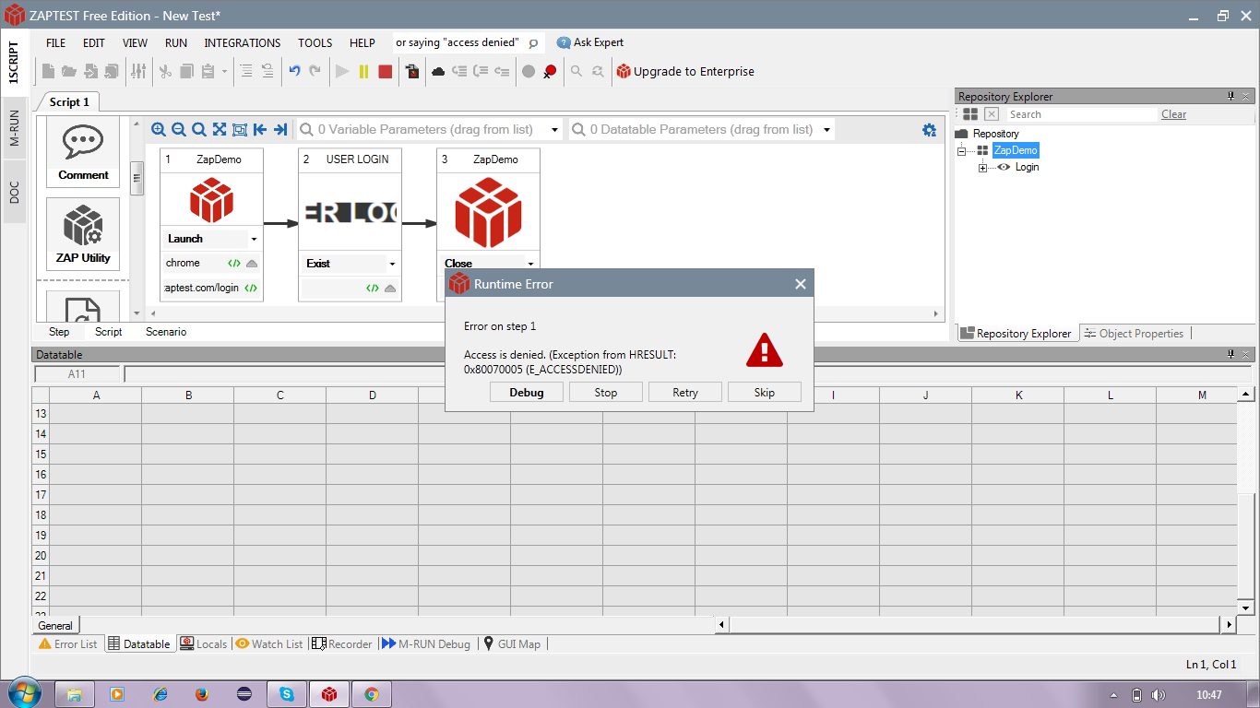Open the Launch action dropdown in step 1
This screenshot has height=708, width=1260.
coord(254,239)
